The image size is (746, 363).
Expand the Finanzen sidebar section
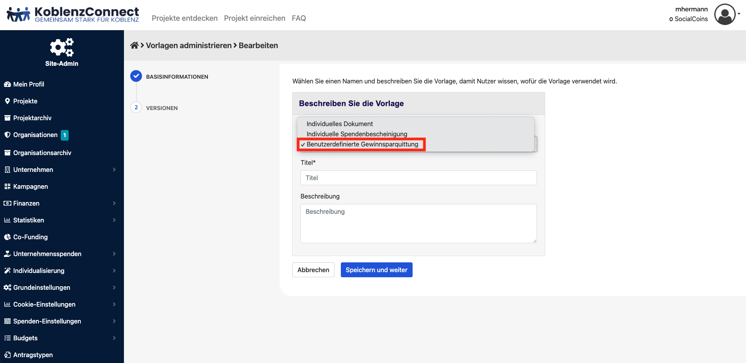pos(114,203)
